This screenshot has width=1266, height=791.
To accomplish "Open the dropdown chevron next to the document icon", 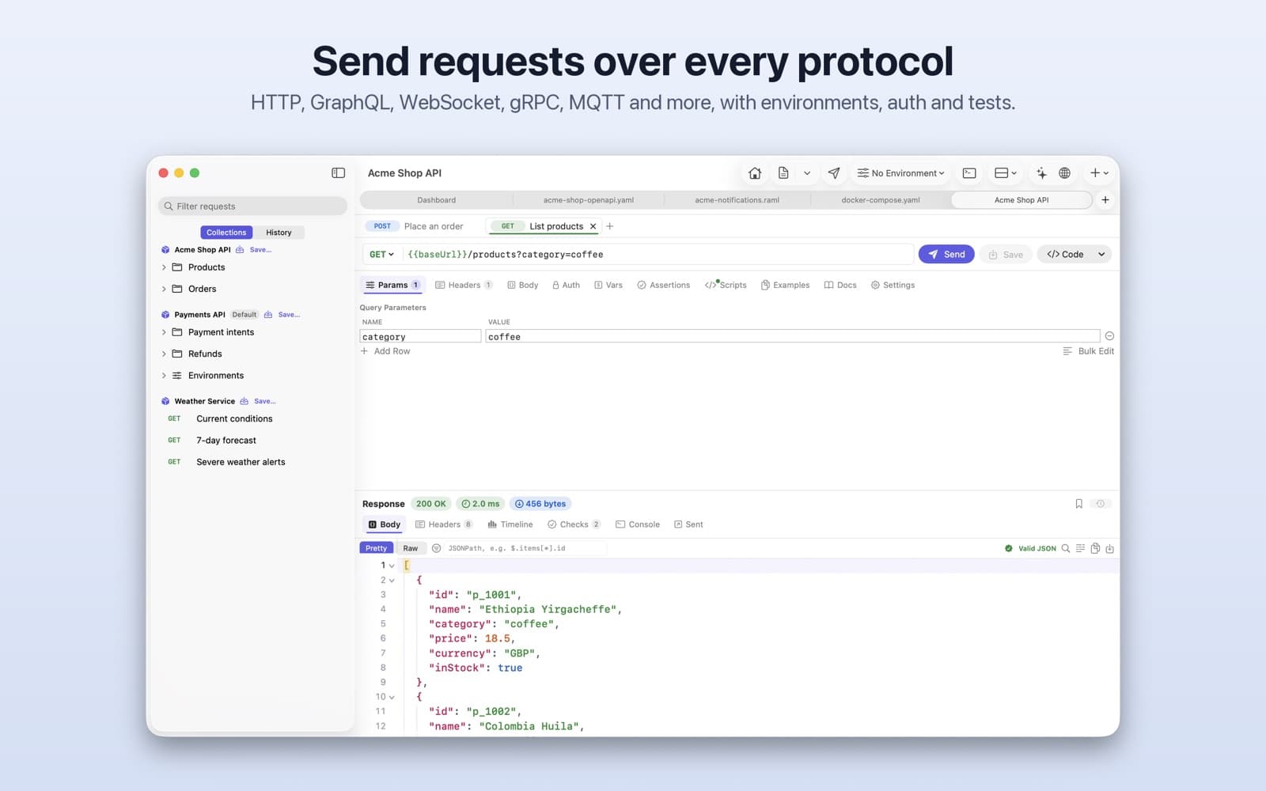I will 807,173.
